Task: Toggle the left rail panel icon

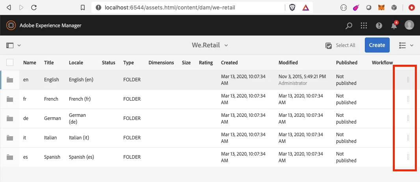Action: 10,45
